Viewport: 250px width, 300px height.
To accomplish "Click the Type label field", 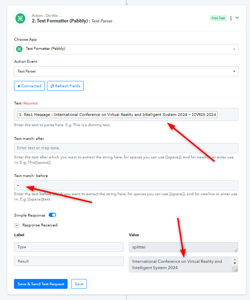I will point(69,247).
